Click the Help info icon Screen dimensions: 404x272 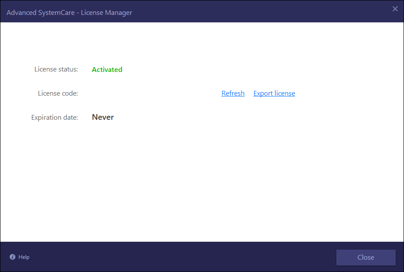tap(12, 257)
